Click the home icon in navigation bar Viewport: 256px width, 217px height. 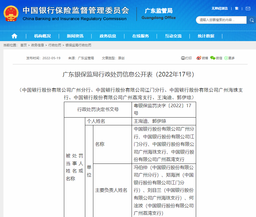pyautogui.click(x=14, y=36)
